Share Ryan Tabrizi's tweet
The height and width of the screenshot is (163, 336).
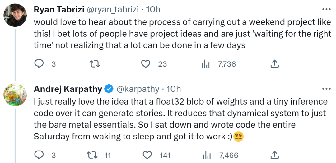coord(274,64)
